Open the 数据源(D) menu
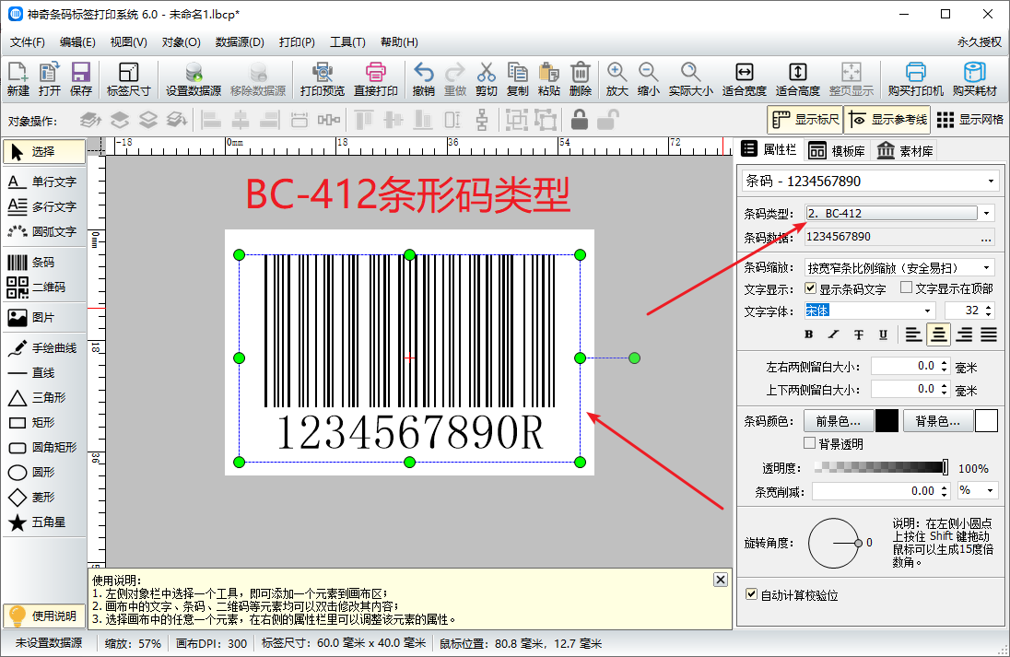Image resolution: width=1010 pixels, height=657 pixels. (240, 42)
